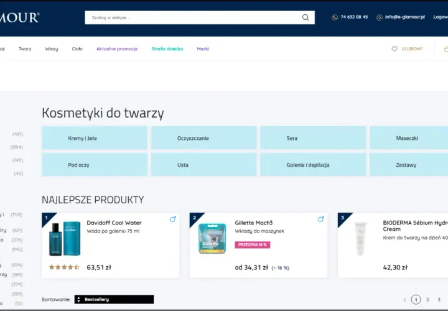Click the search field 'Szukaj w sklepie'
The width and height of the screenshot is (448, 311).
[200, 17]
